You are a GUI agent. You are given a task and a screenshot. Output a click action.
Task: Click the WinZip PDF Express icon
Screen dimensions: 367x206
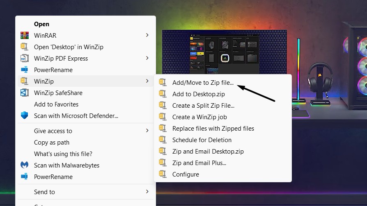[x=24, y=58]
